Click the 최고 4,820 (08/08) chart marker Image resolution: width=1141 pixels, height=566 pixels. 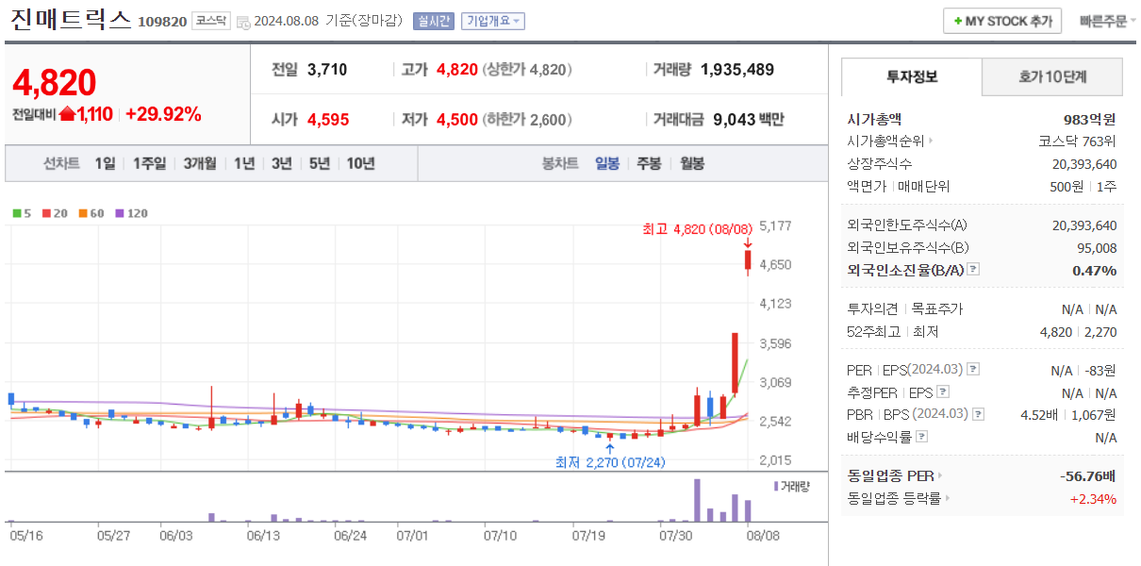click(697, 229)
